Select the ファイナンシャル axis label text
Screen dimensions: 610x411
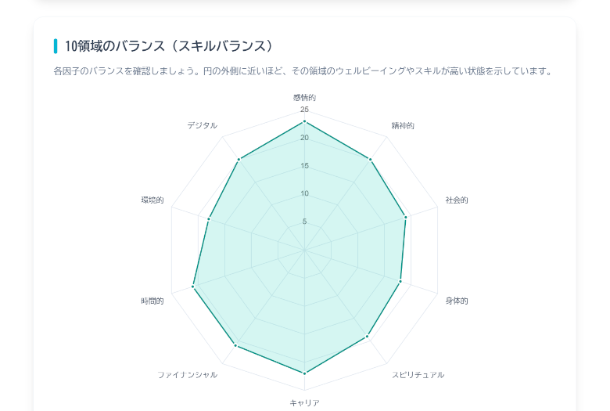coord(188,375)
